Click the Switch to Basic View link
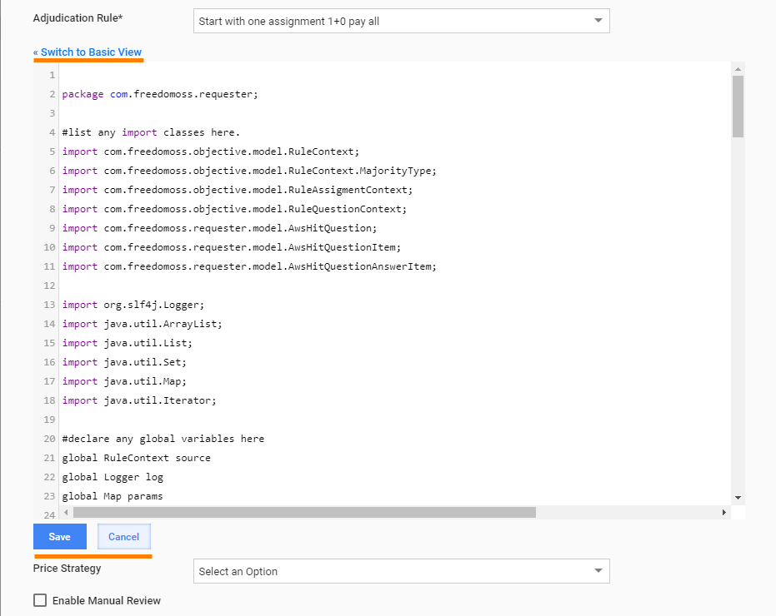Viewport: 776px width, 616px height. click(88, 52)
